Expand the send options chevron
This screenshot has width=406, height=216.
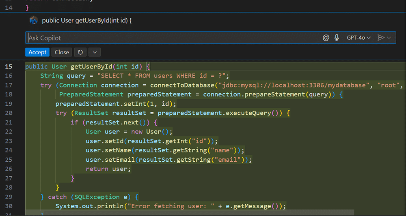pos(389,38)
